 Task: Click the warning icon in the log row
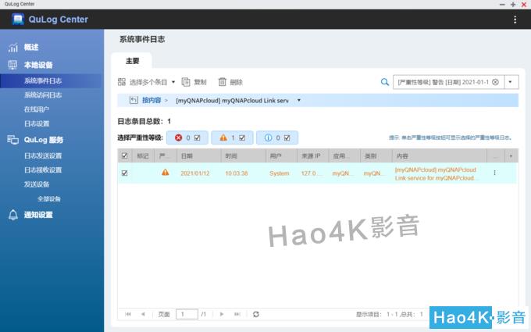pyautogui.click(x=166, y=173)
